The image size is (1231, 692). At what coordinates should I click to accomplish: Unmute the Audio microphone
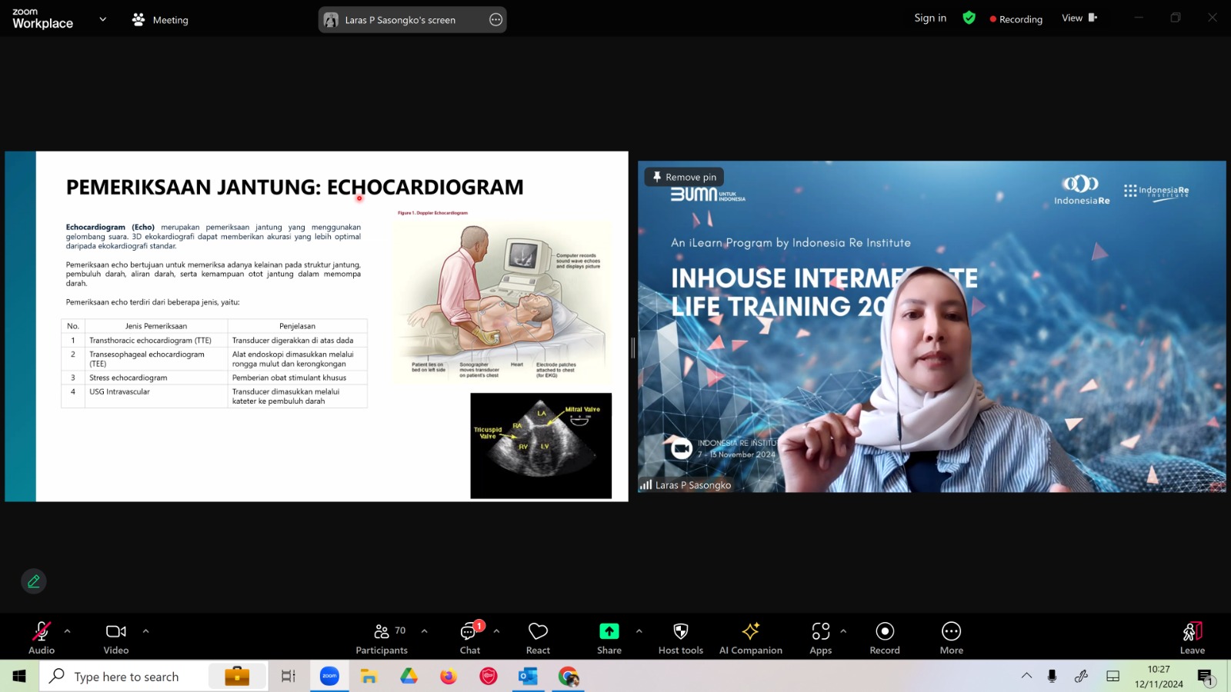tap(42, 637)
